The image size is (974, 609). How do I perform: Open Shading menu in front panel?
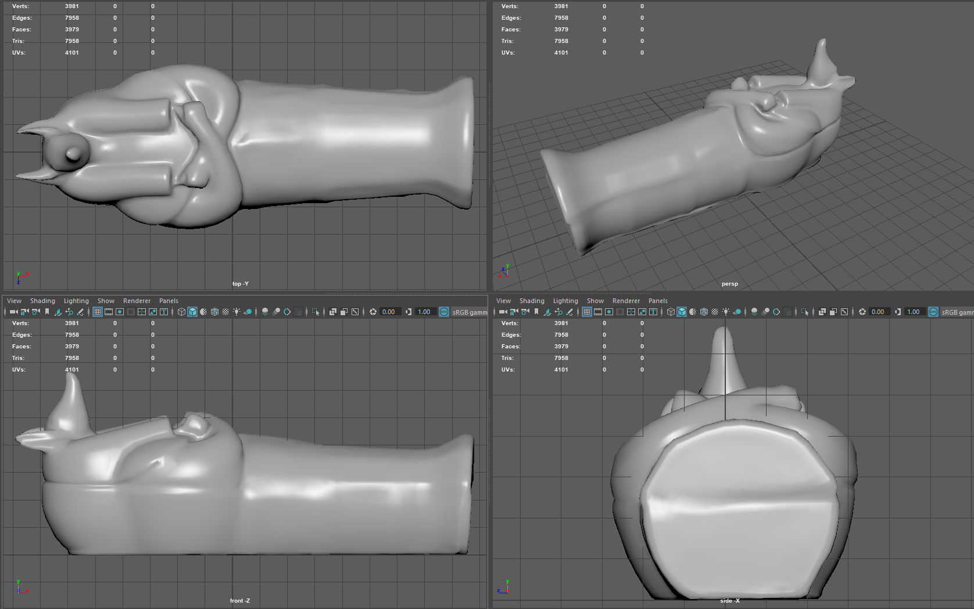pyautogui.click(x=42, y=301)
